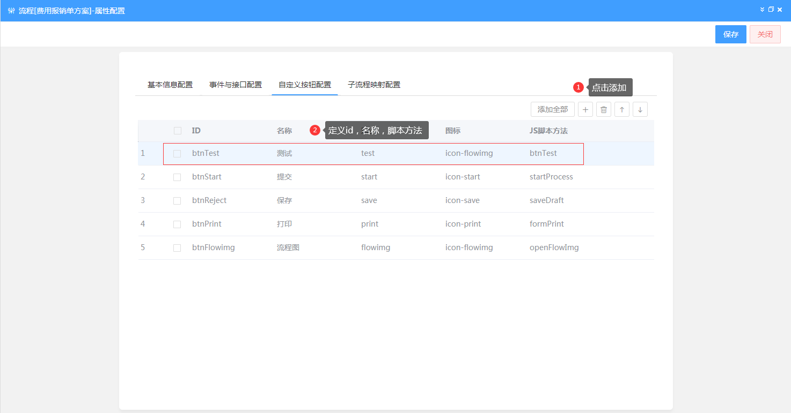Image resolution: width=791 pixels, height=413 pixels.
Task: Click icon-flowimg cell in btnFlowimg row
Action: click(469, 247)
